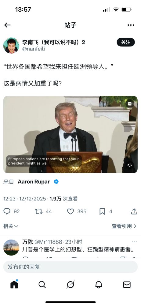Expand the 相关 sort dropdown
This screenshot has width=141, height=306.
tap(11, 226)
